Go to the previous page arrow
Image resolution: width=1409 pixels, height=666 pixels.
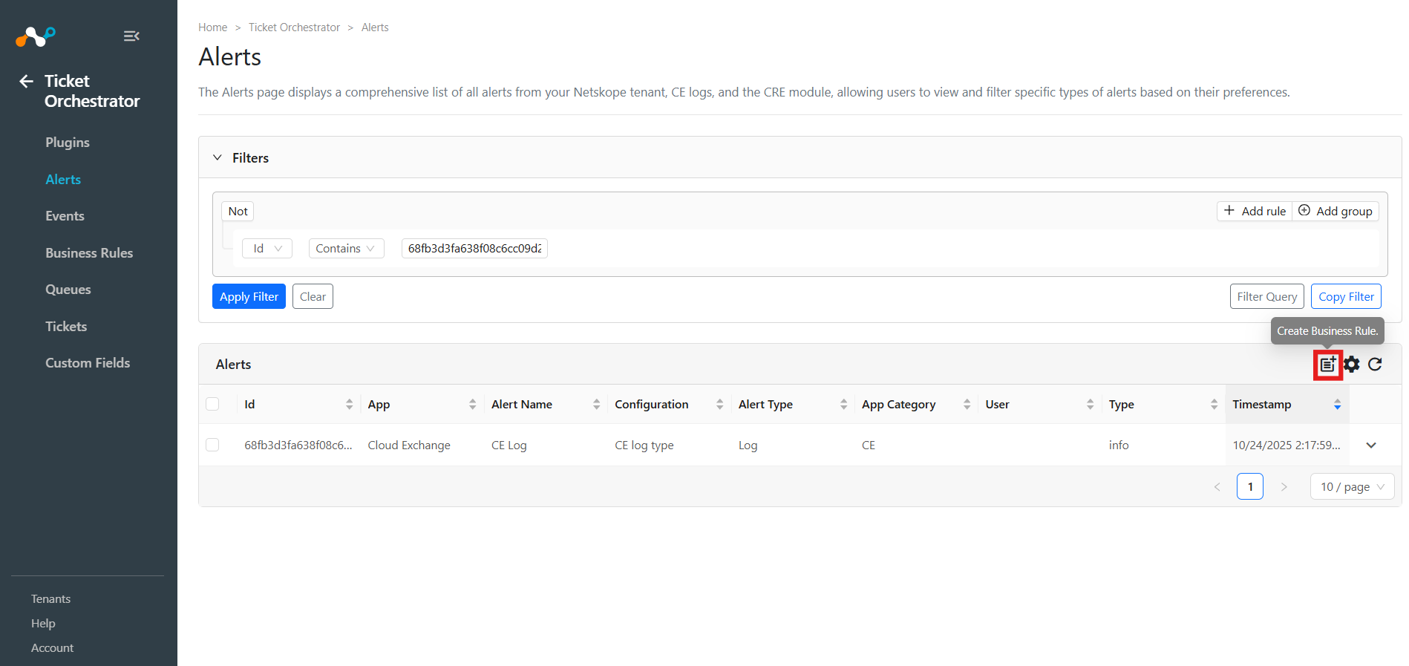click(1217, 487)
